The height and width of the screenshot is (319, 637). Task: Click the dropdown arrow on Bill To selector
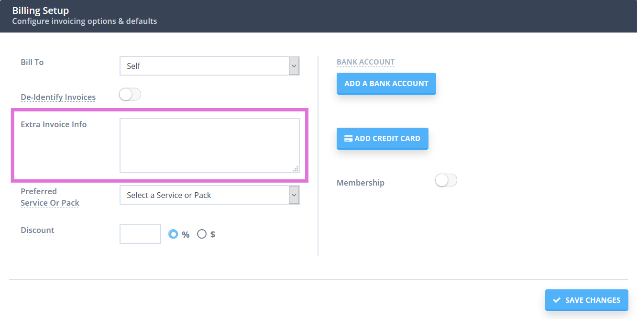294,66
